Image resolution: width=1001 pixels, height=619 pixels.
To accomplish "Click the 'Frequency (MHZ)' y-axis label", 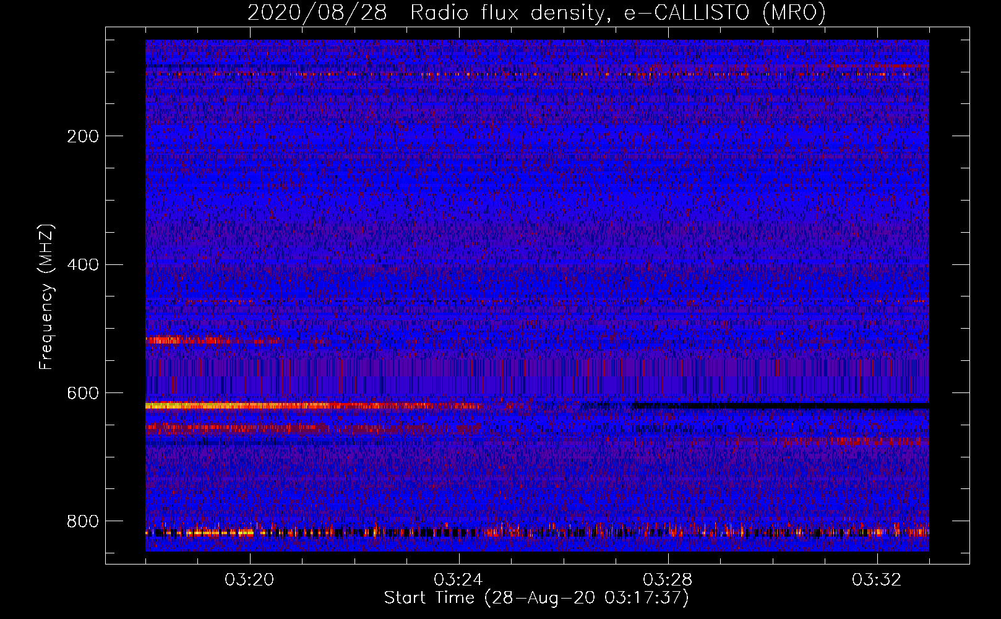I will [46, 297].
